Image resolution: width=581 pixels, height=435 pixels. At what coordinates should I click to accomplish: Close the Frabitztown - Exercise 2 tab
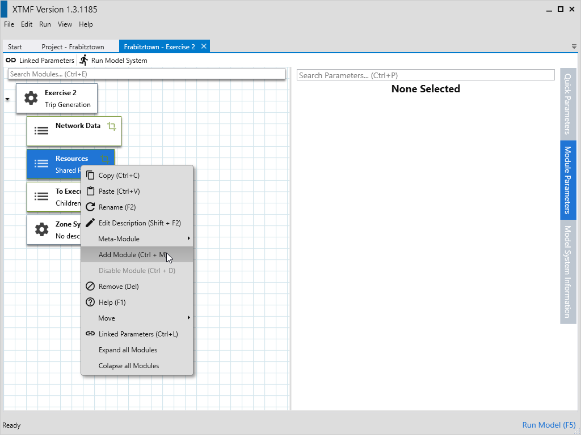204,46
